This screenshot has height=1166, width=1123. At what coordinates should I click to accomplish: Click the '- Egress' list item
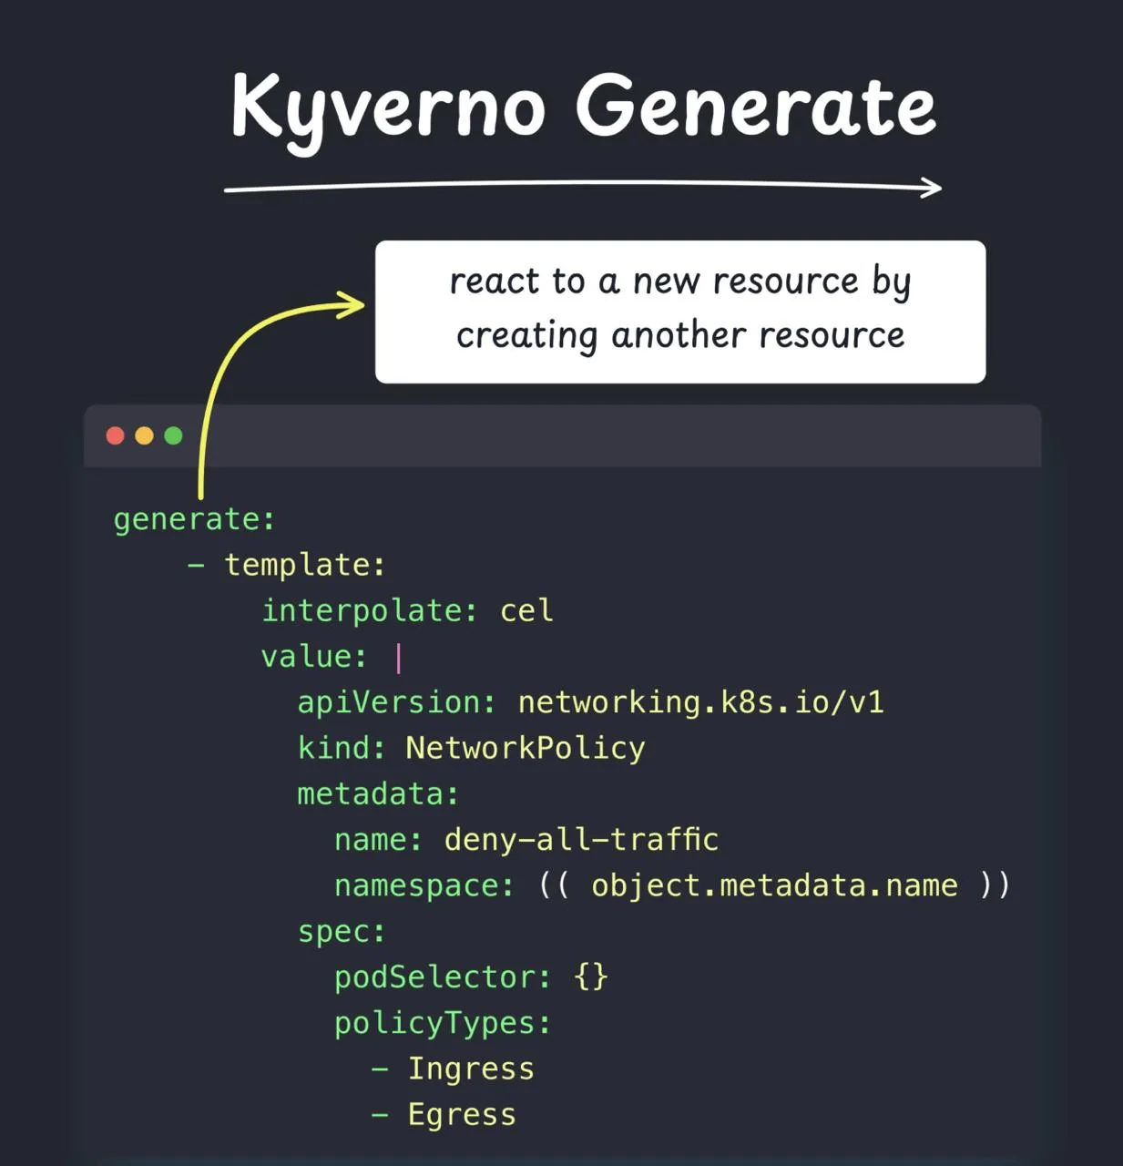click(444, 1115)
